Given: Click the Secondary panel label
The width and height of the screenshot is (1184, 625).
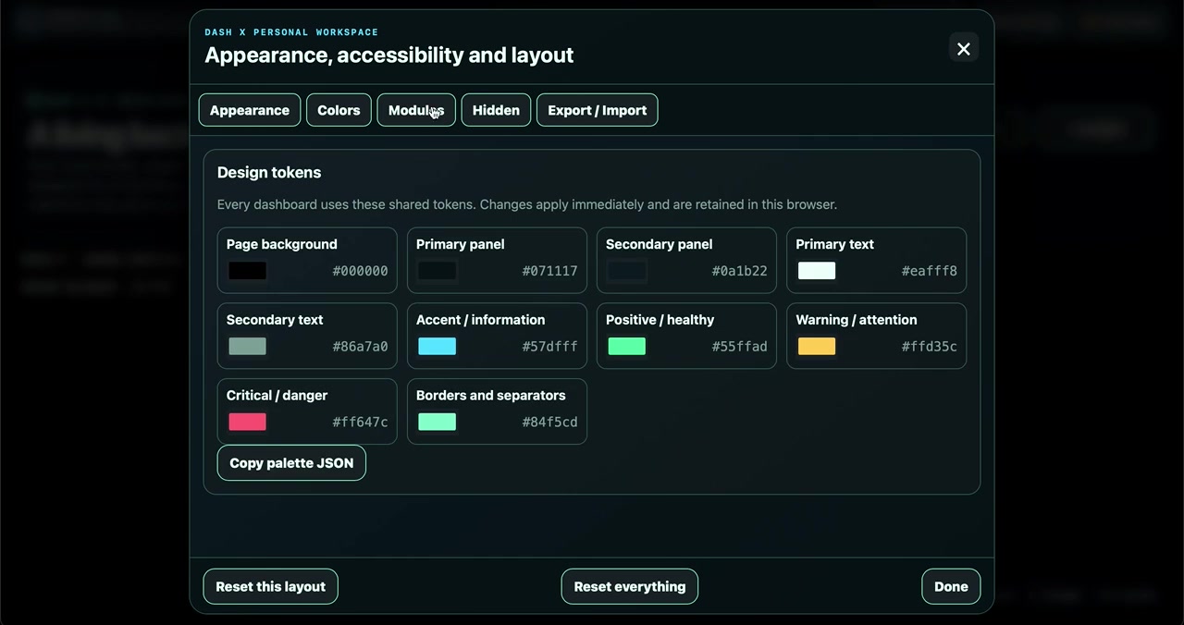Looking at the screenshot, I should pyautogui.click(x=660, y=244).
